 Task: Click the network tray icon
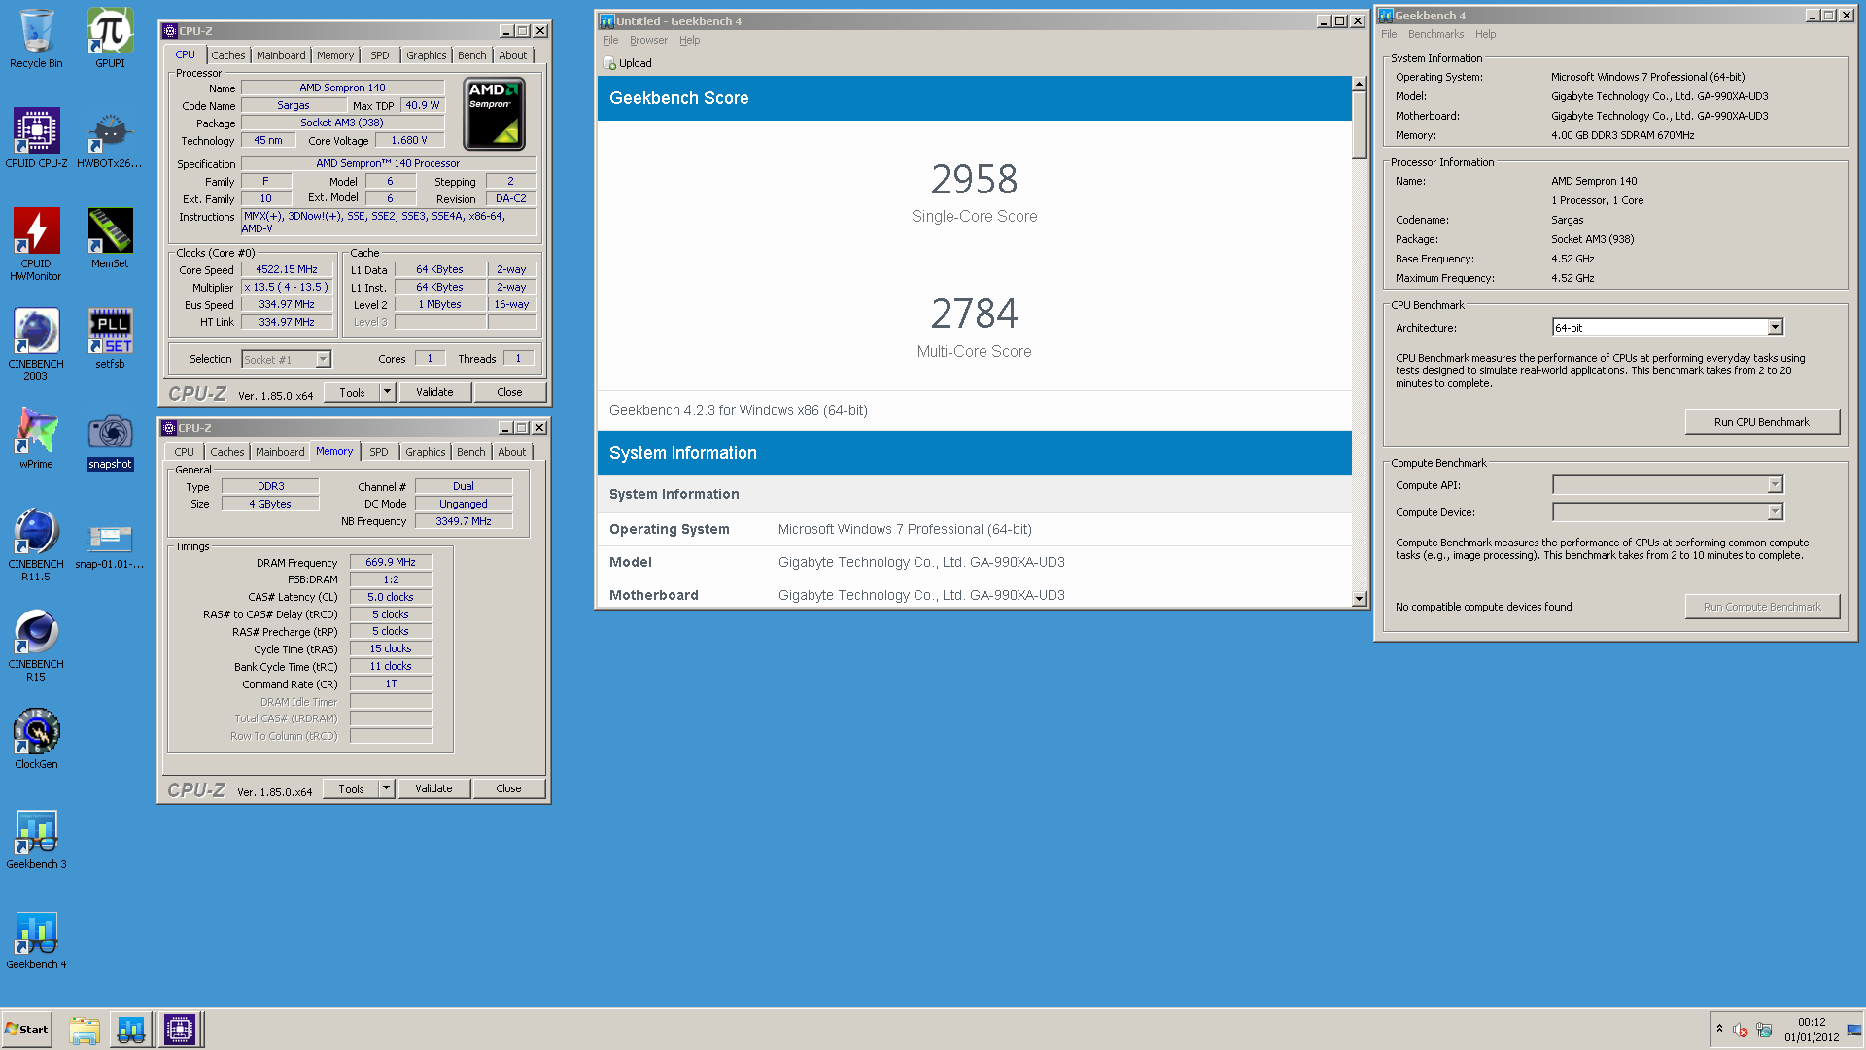tap(1764, 1030)
